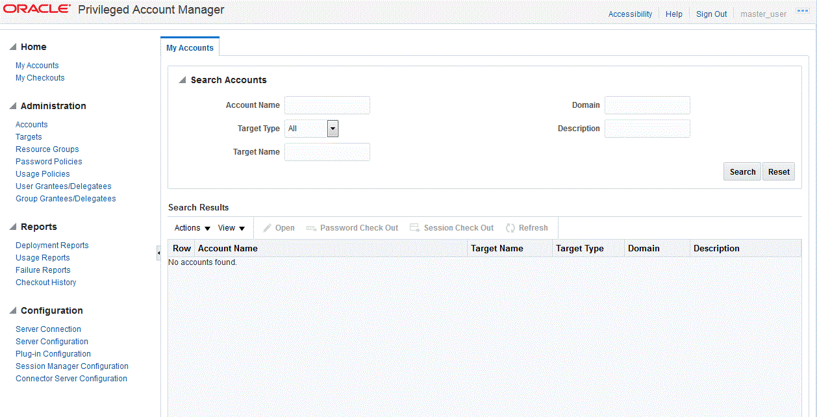This screenshot has height=417, width=817.
Task: Click the Search button
Action: pyautogui.click(x=742, y=172)
